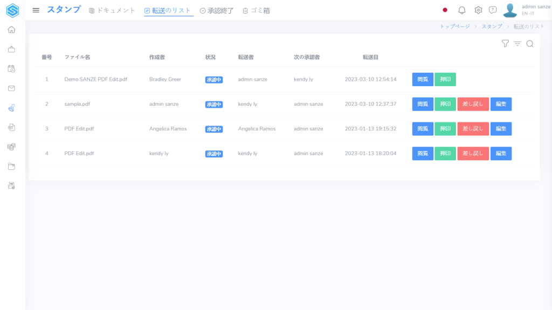Click 差し戻し in row 3 Angelica Ramos
Screen dimensions: 552x310
[x=473, y=129]
